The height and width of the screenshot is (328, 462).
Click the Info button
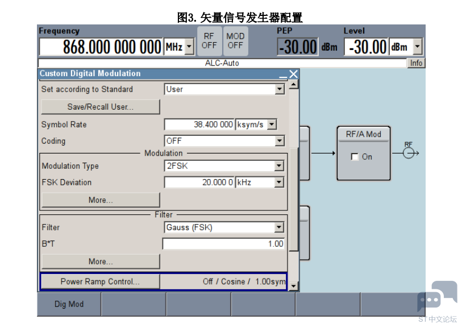coord(416,63)
